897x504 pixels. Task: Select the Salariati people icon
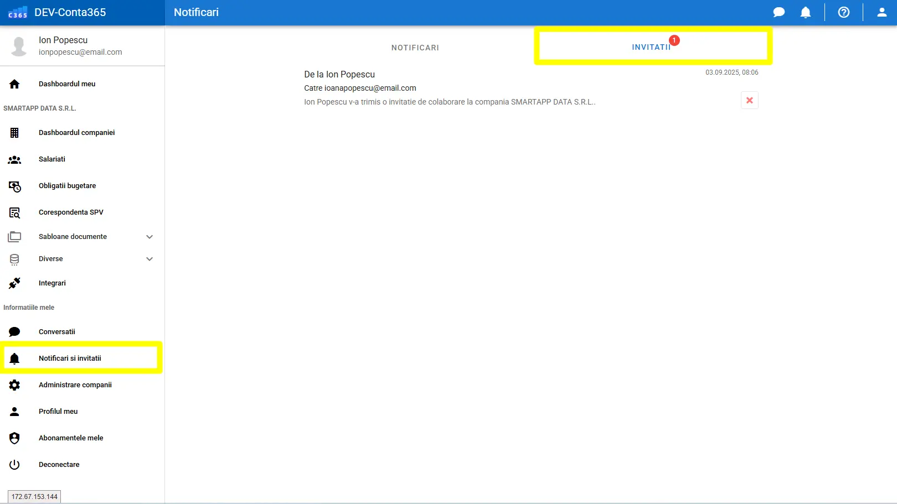(14, 159)
